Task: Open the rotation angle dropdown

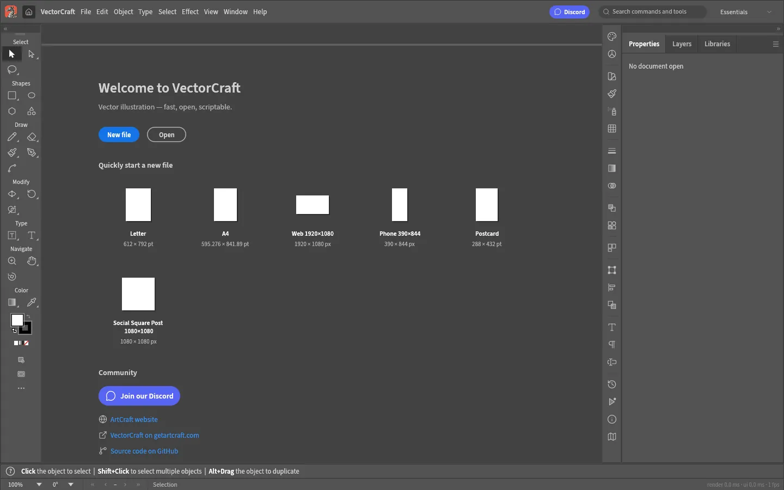Action: tap(71, 485)
